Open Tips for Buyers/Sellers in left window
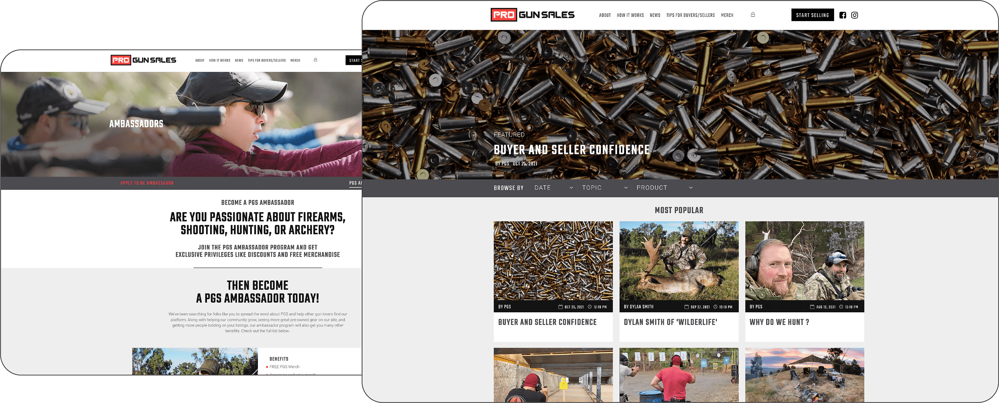The width and height of the screenshot is (999, 403). point(267,61)
